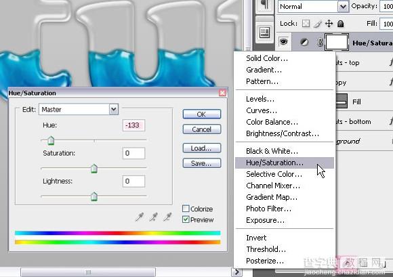Click the OK button
The width and height of the screenshot is (393, 277).
[x=202, y=114]
